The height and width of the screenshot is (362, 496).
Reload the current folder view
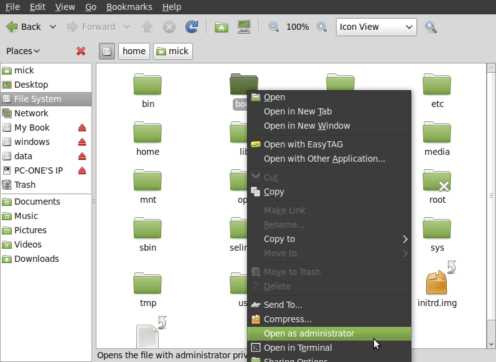tap(192, 27)
